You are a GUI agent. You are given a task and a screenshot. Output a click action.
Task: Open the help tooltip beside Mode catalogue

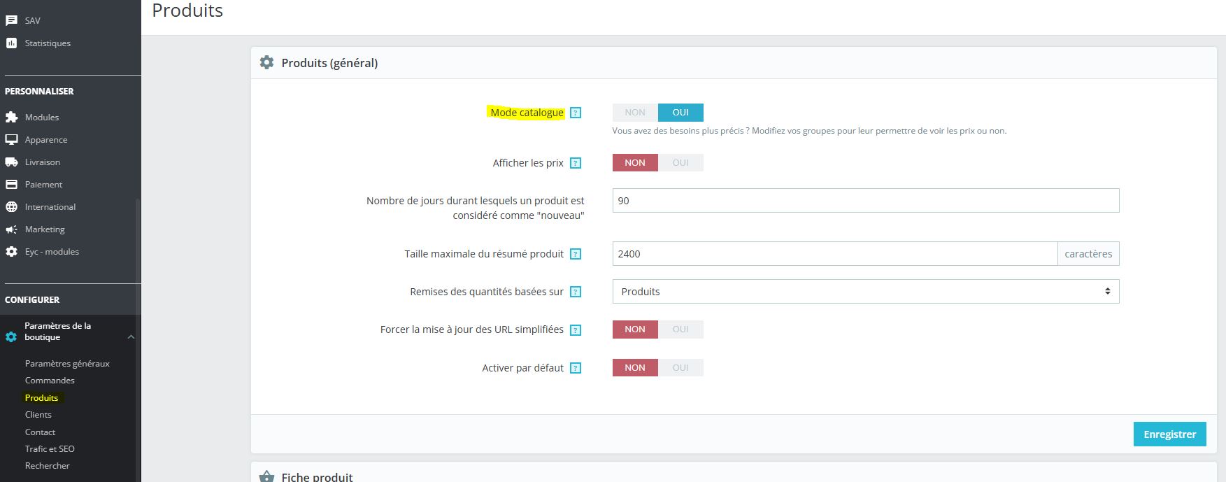(x=575, y=112)
